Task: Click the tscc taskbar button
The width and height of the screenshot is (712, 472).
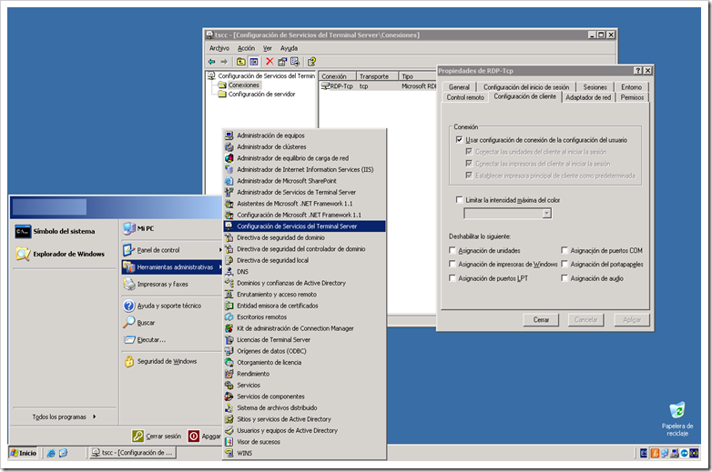Action: pyautogui.click(x=133, y=453)
